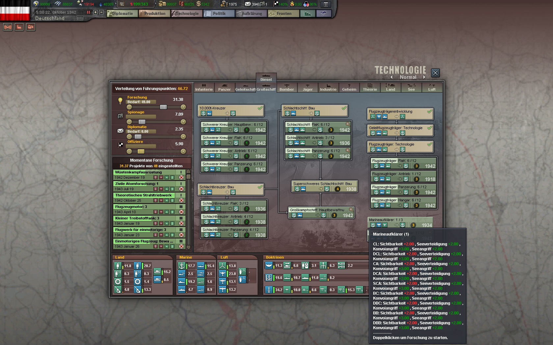
Task: Switch to the Bomber technology tab
Action: (x=286, y=87)
